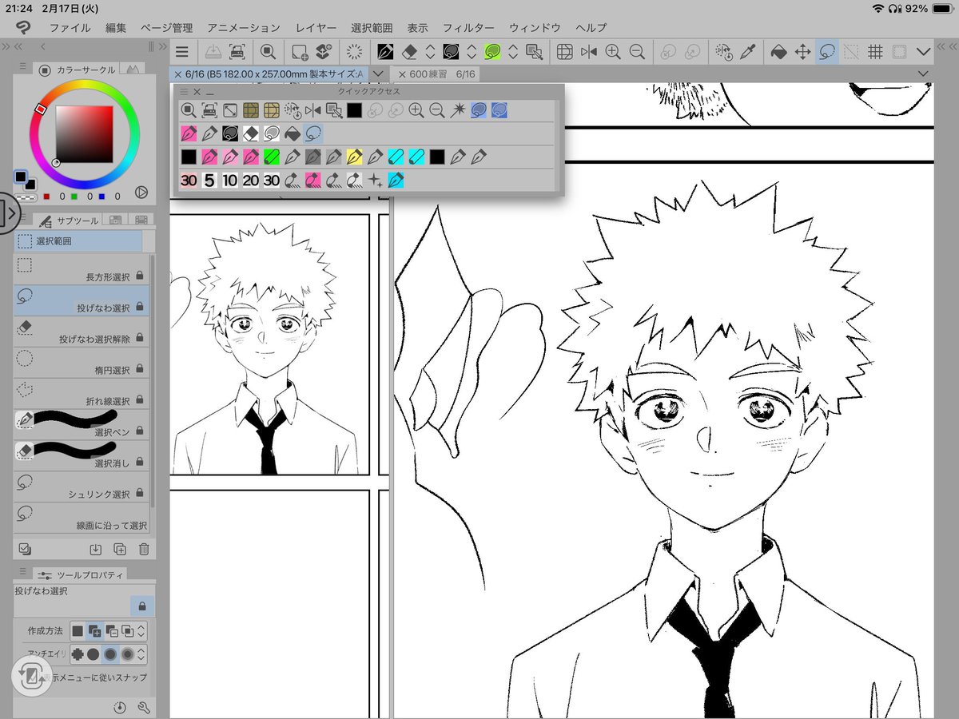Select the 楕円選択 sub tool
The height and width of the screenshot is (719, 959).
(x=82, y=363)
